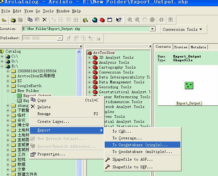Open the Search tool icon in toolbar
Image resolution: width=218 pixels, height=176 pixels.
86,20
